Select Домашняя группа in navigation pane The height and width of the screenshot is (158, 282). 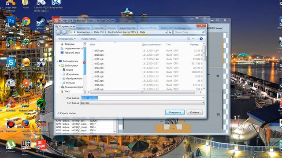point(74,87)
